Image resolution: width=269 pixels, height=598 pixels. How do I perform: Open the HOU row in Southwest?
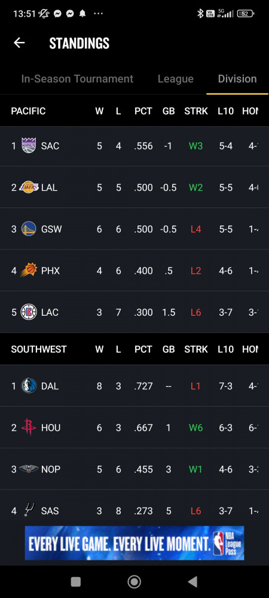tap(134, 428)
